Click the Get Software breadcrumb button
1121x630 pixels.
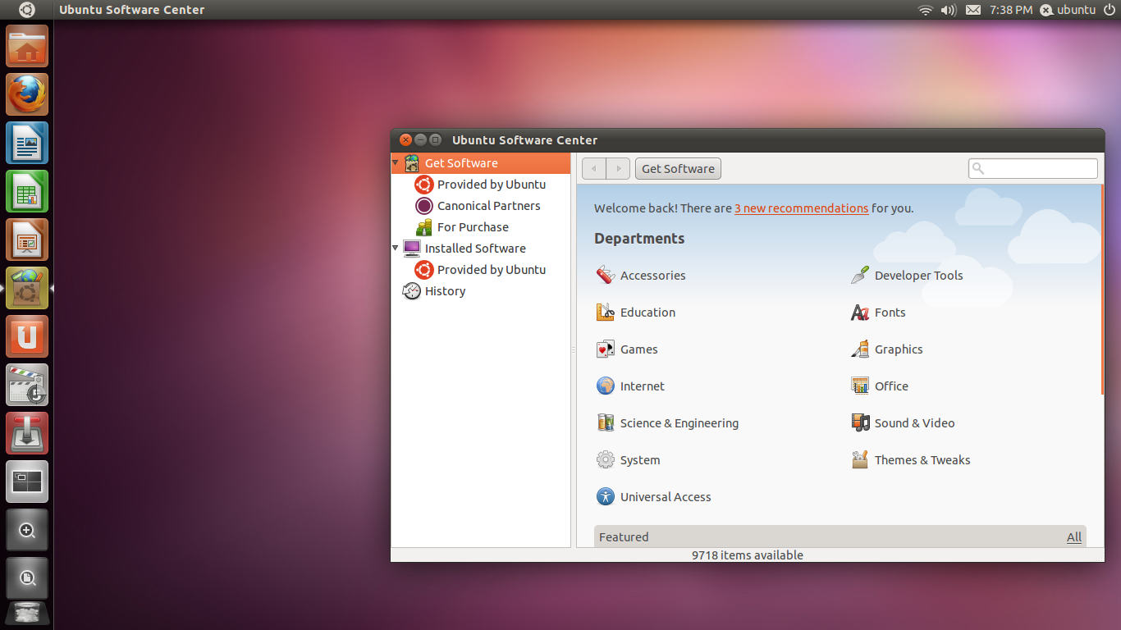pyautogui.click(x=678, y=169)
